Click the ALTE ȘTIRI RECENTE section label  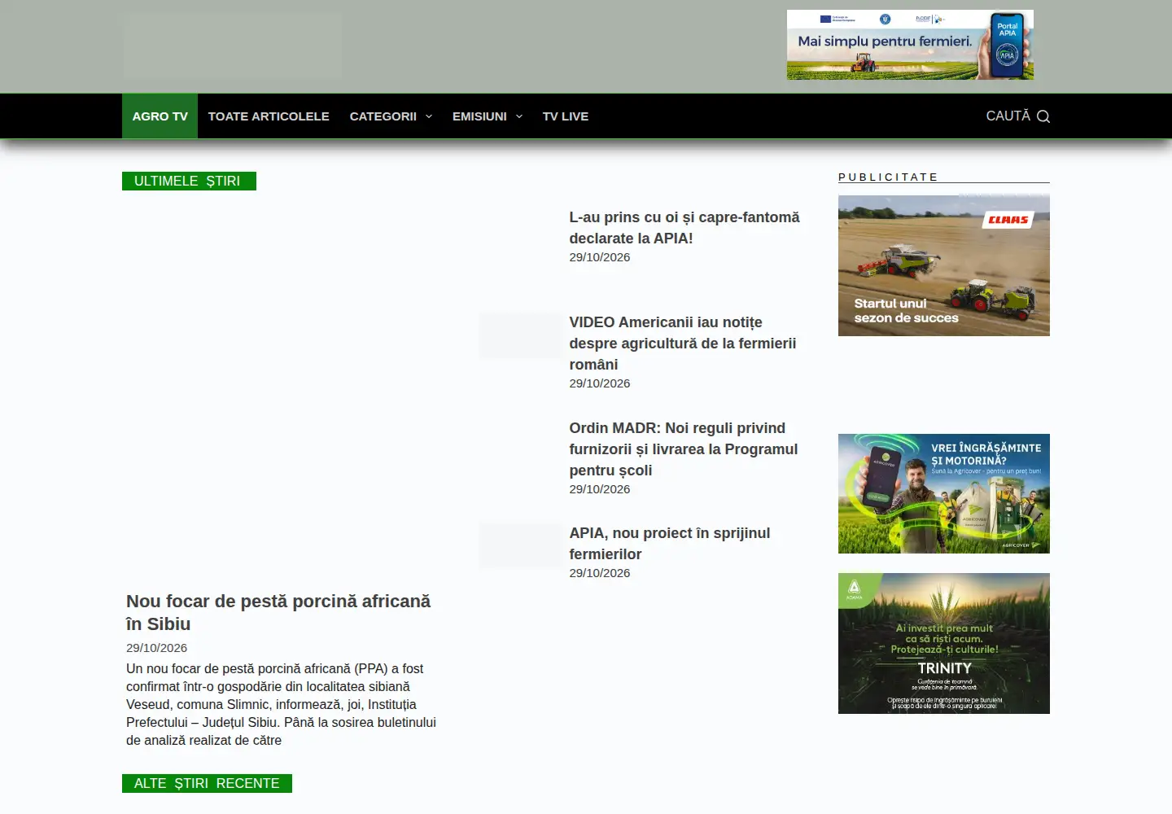(x=207, y=783)
